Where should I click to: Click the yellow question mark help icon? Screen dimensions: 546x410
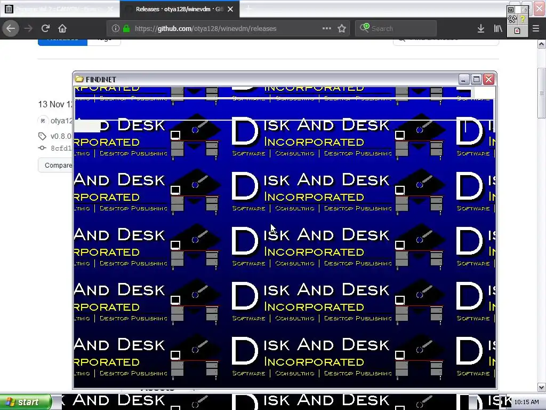click(x=523, y=19)
